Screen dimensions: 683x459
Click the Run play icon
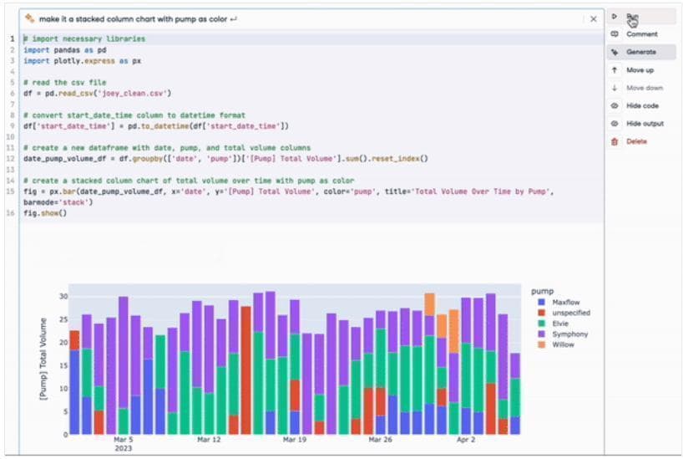click(615, 17)
